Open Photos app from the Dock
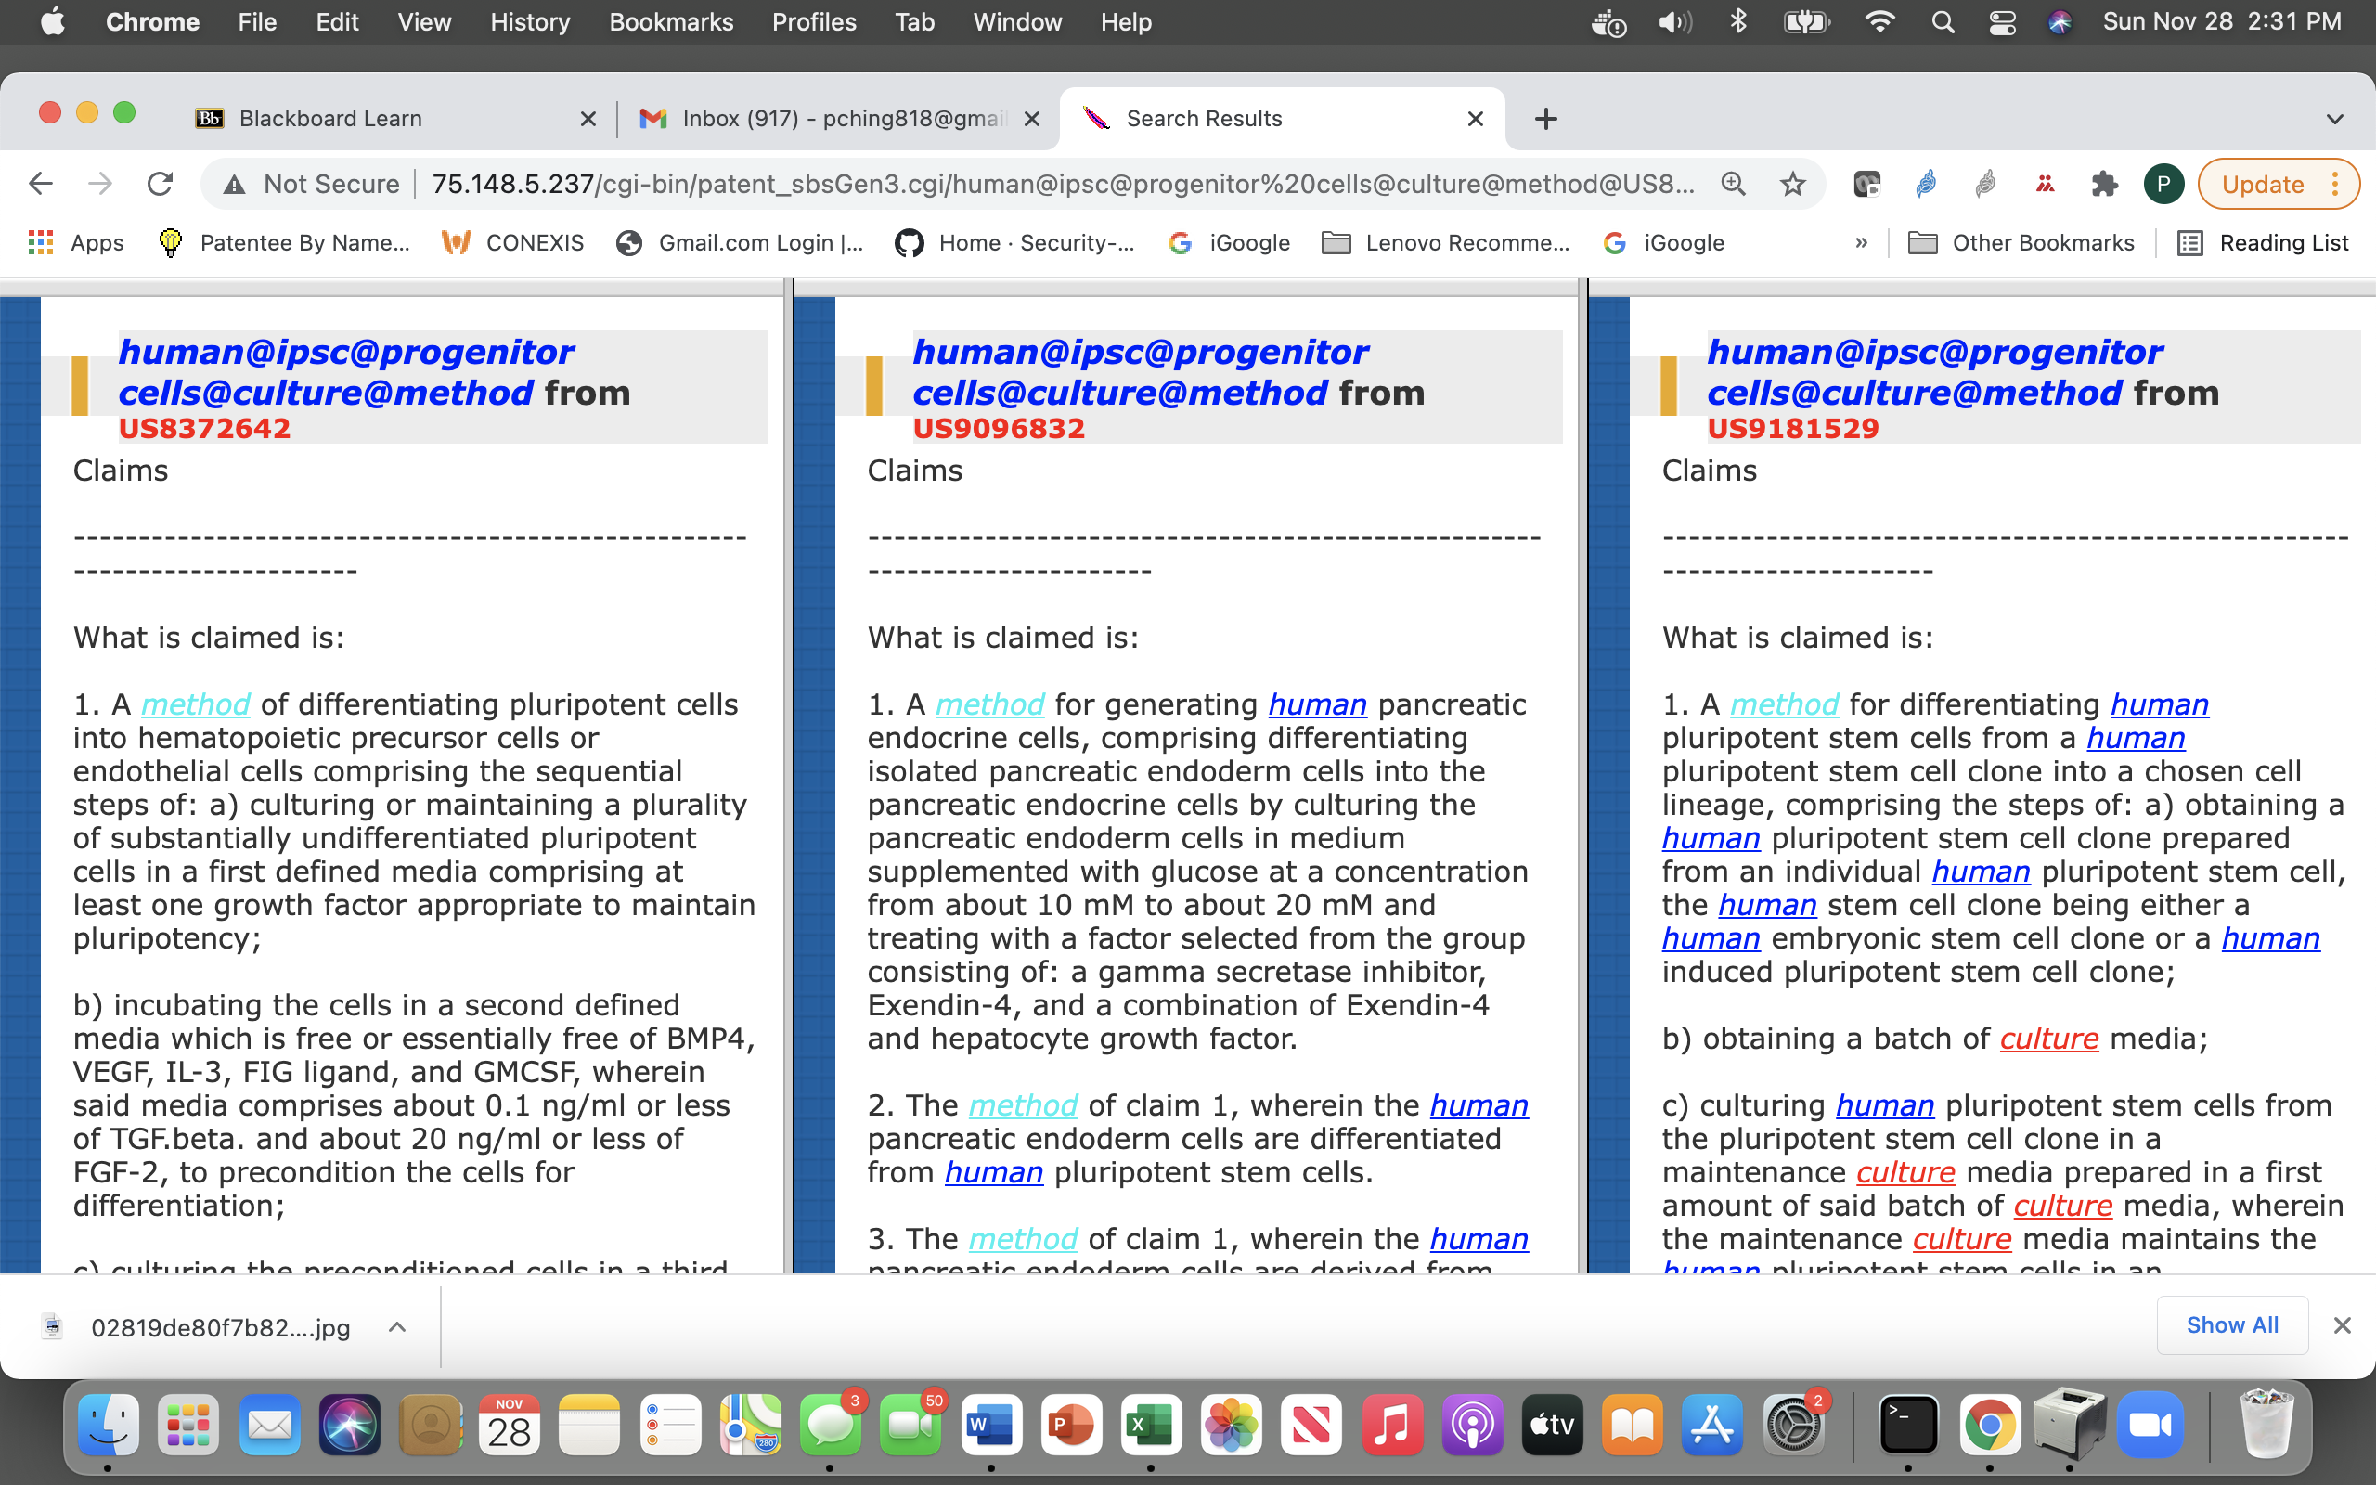 tap(1232, 1424)
